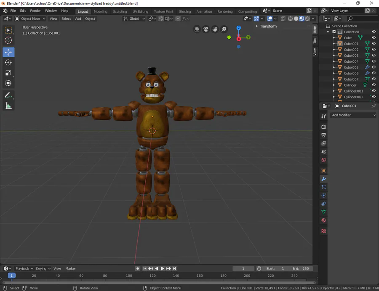Hide Cube.005 via eye icon
379x291 pixels.
[x=374, y=67]
